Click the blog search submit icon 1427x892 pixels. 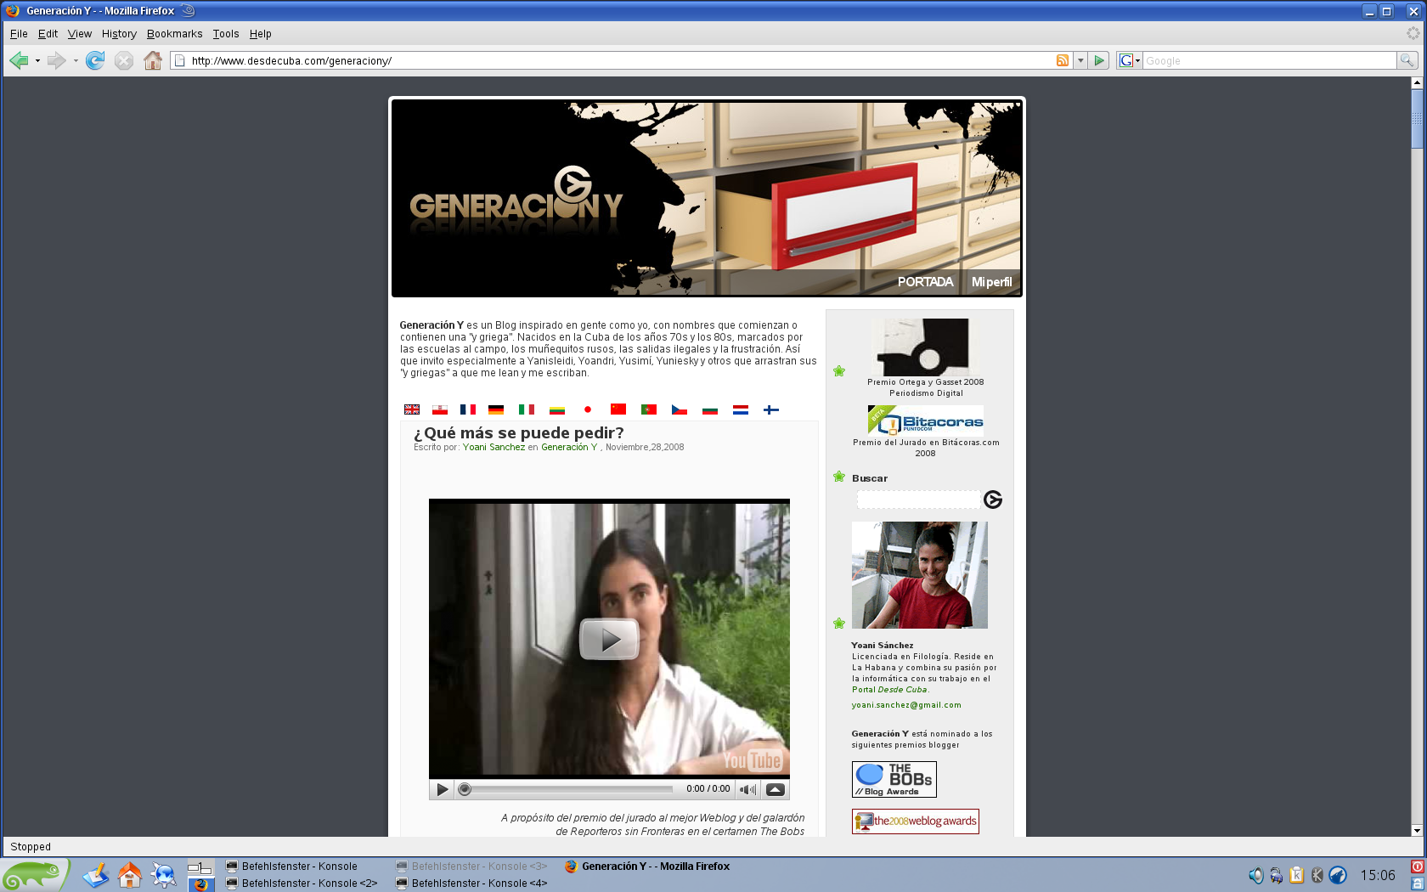[992, 500]
